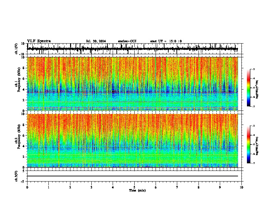This screenshot has width=272, height=210.
Task: Click the time axis tick label "8"
Action: tap(199, 187)
